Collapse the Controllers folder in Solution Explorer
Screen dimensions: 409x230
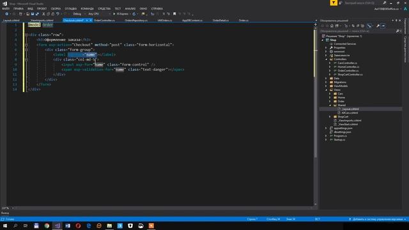(326, 59)
